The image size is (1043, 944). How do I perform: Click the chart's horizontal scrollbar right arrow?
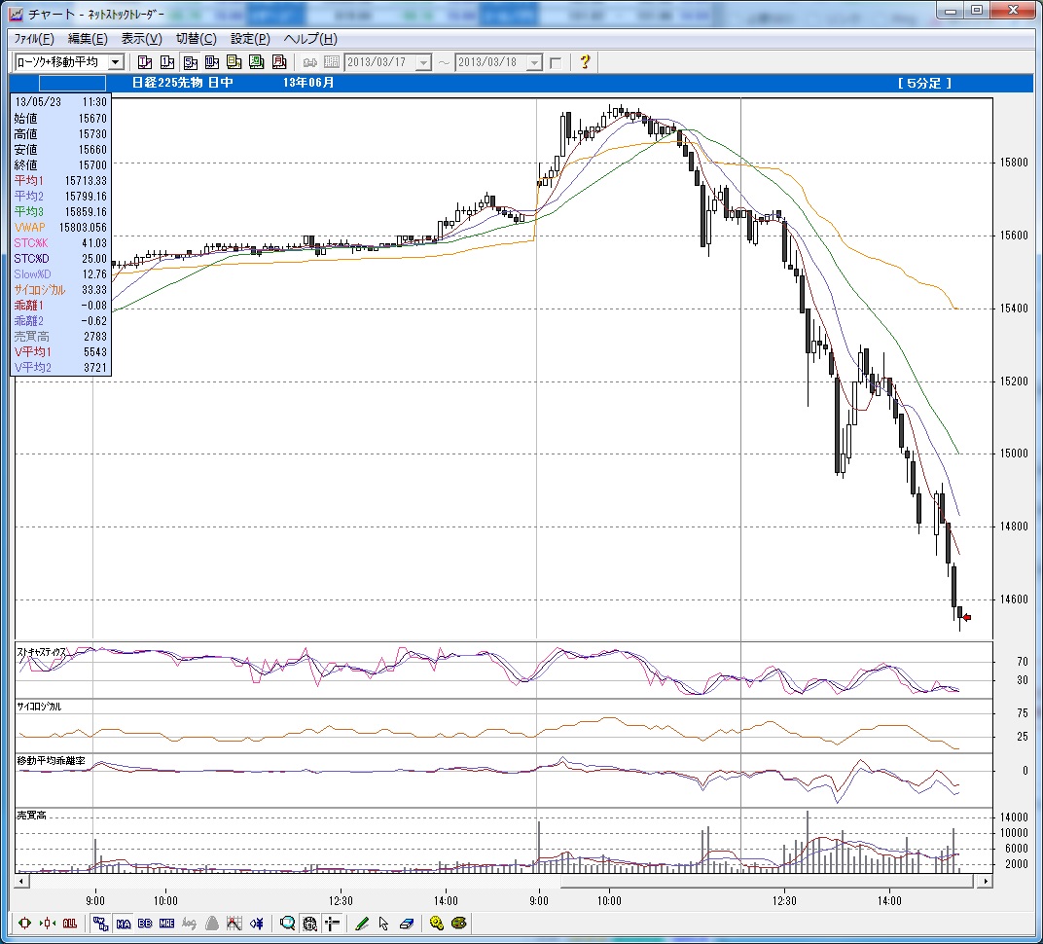[x=986, y=881]
